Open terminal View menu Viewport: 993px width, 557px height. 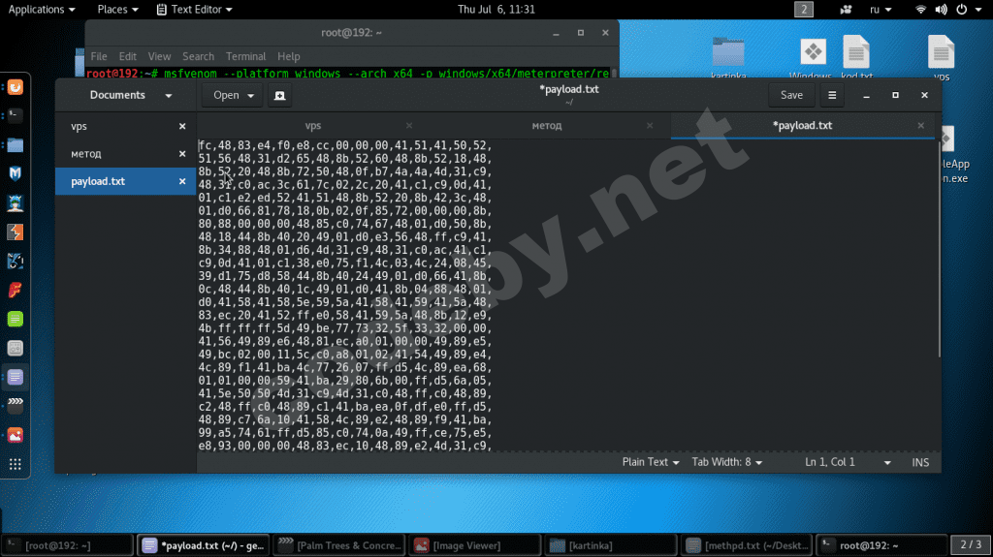click(159, 56)
